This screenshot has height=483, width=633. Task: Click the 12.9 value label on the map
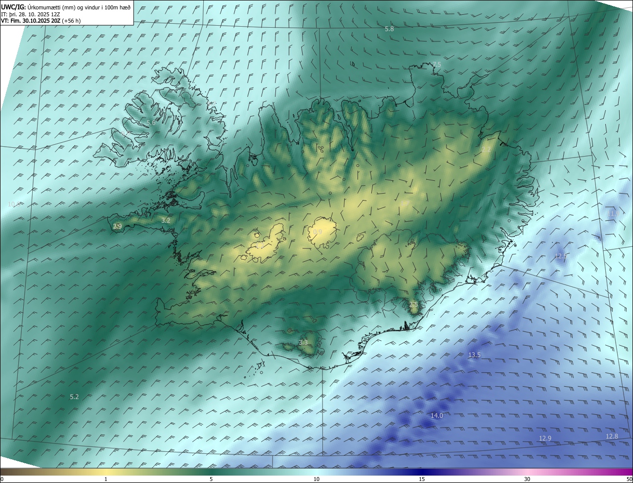545,438
